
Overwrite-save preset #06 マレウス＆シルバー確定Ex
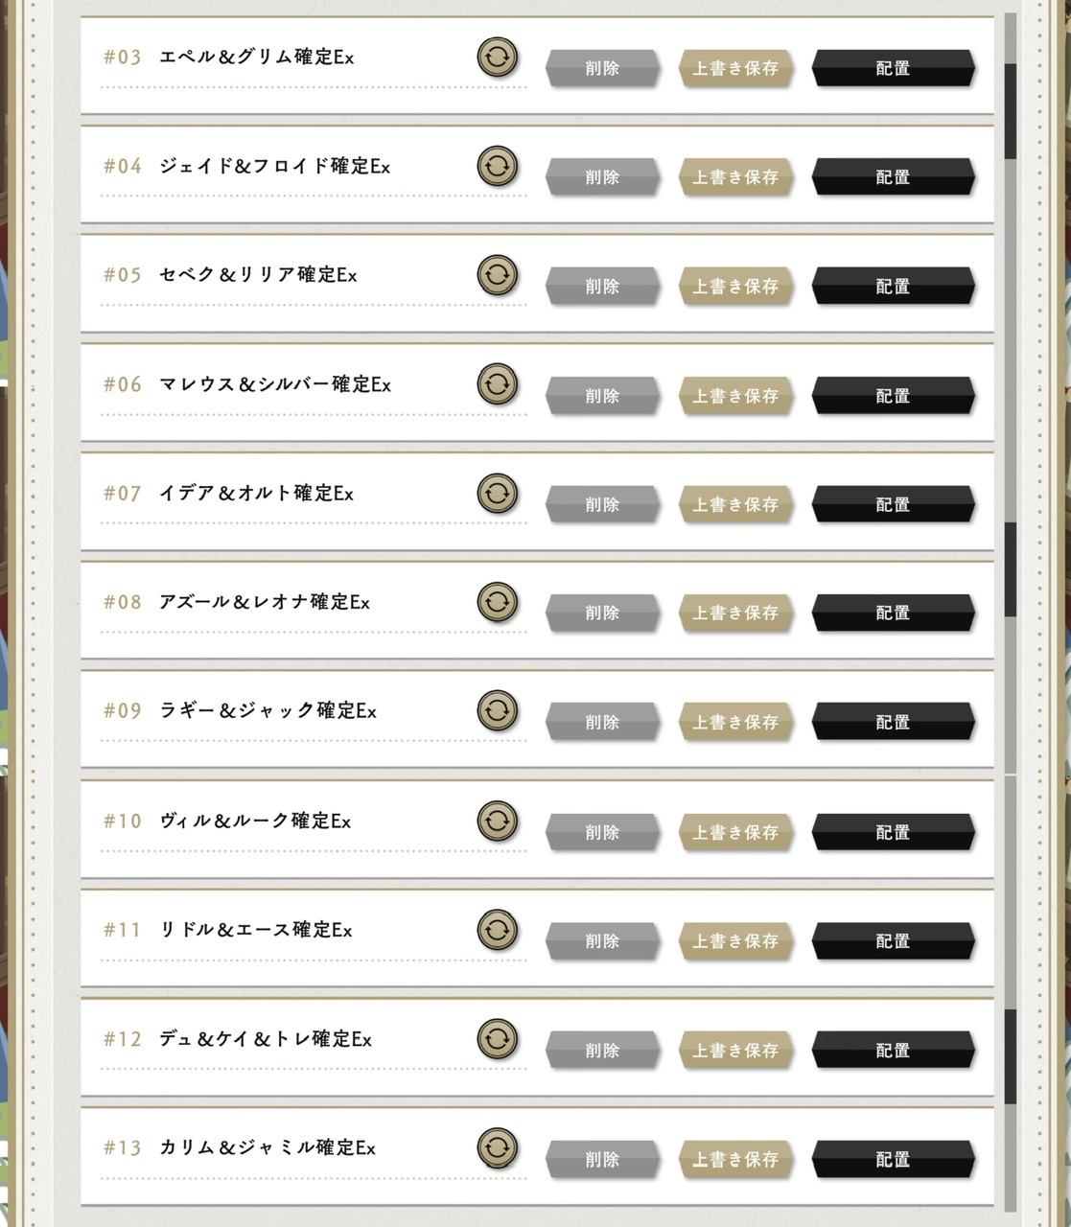(x=735, y=395)
